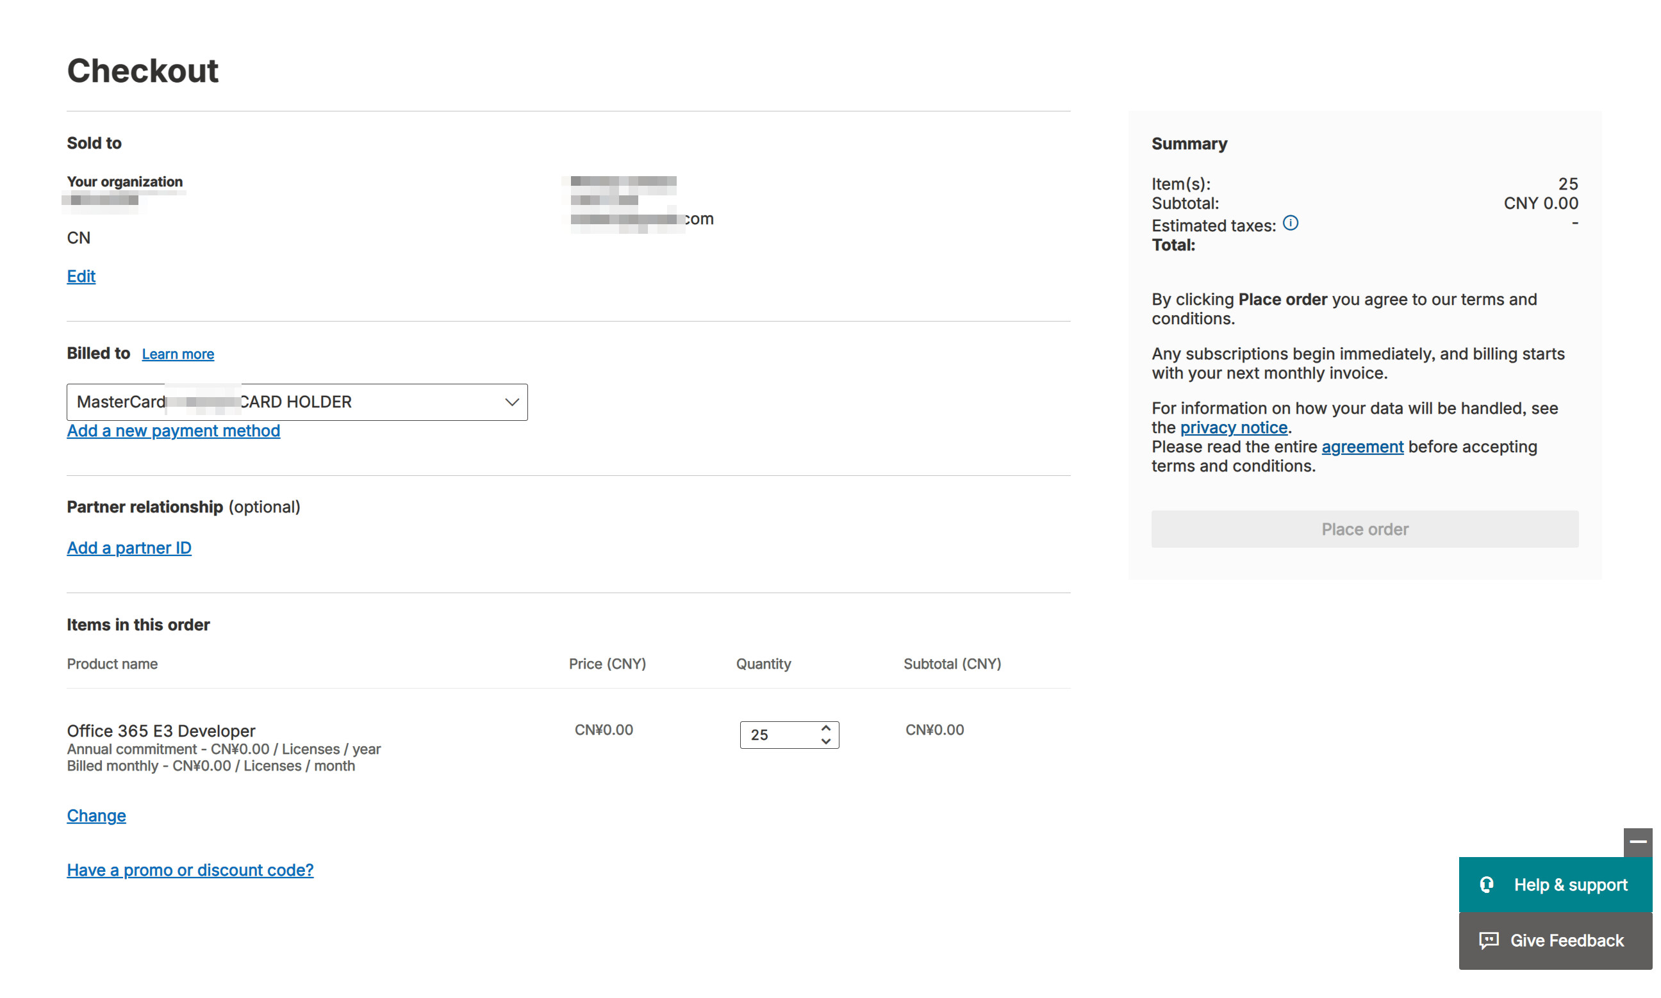Click the Place order button
The image size is (1661, 998).
pyautogui.click(x=1364, y=528)
